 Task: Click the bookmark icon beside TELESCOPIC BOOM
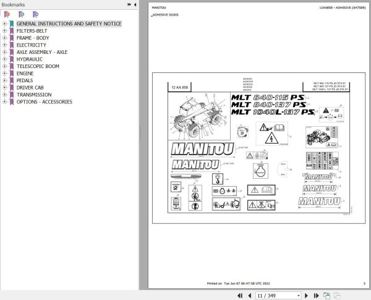[12, 66]
